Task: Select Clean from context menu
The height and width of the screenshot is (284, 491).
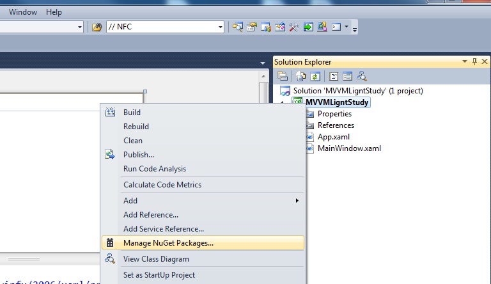Action: [x=203, y=141]
